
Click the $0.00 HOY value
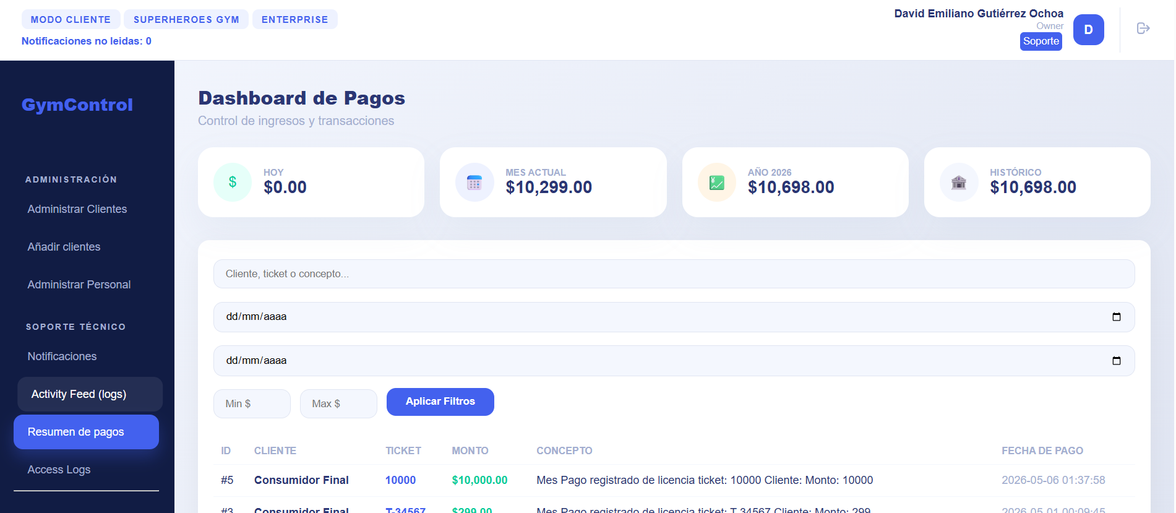click(285, 187)
